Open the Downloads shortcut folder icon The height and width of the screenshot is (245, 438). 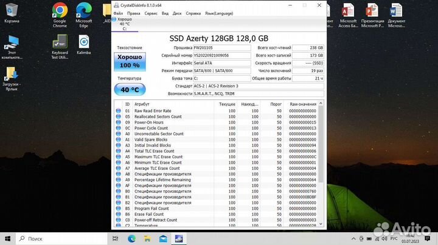(12, 78)
